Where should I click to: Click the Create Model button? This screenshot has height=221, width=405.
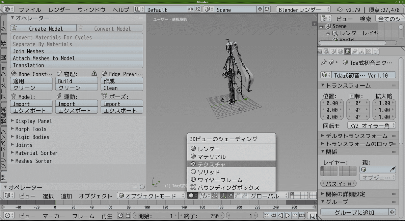43,29
